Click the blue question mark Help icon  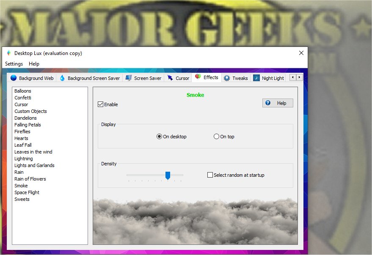(268, 103)
